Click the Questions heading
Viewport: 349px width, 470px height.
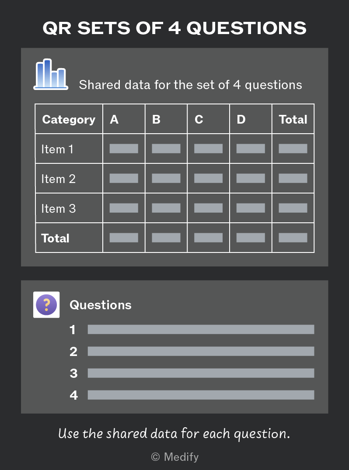point(101,305)
